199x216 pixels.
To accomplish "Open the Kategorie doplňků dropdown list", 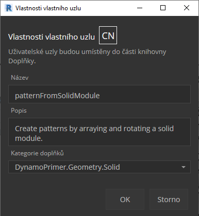I will coord(100,167).
